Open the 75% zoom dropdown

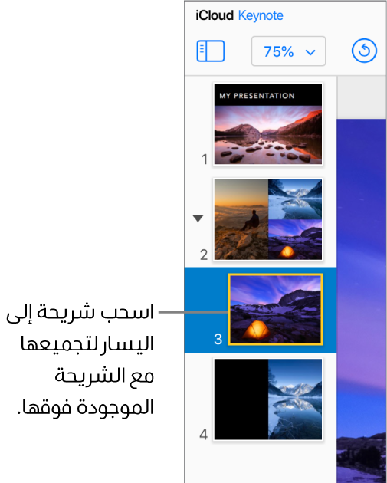coord(288,51)
